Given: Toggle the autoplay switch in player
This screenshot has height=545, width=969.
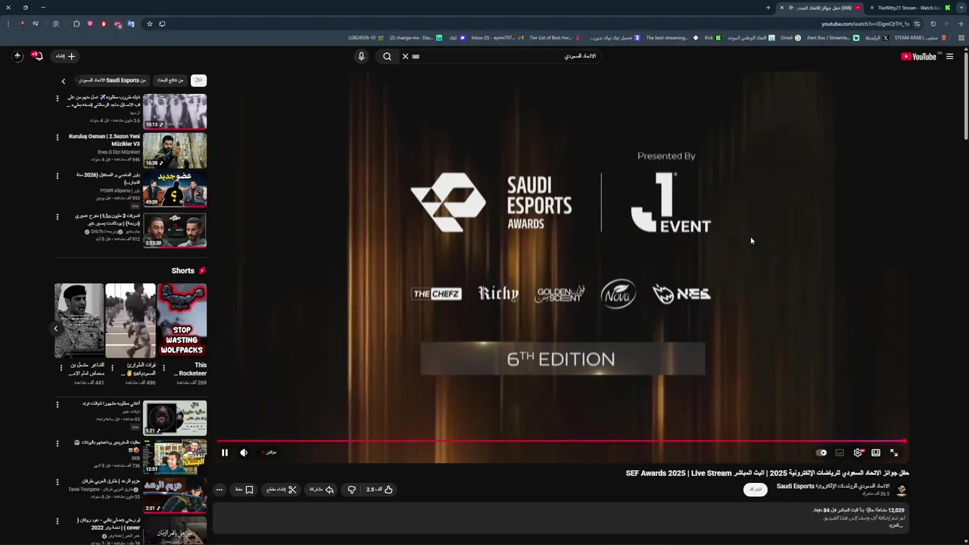Looking at the screenshot, I should (x=821, y=453).
